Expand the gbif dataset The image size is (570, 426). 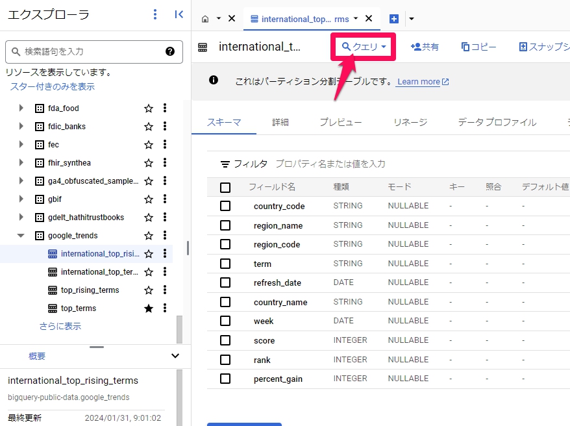pos(21,199)
